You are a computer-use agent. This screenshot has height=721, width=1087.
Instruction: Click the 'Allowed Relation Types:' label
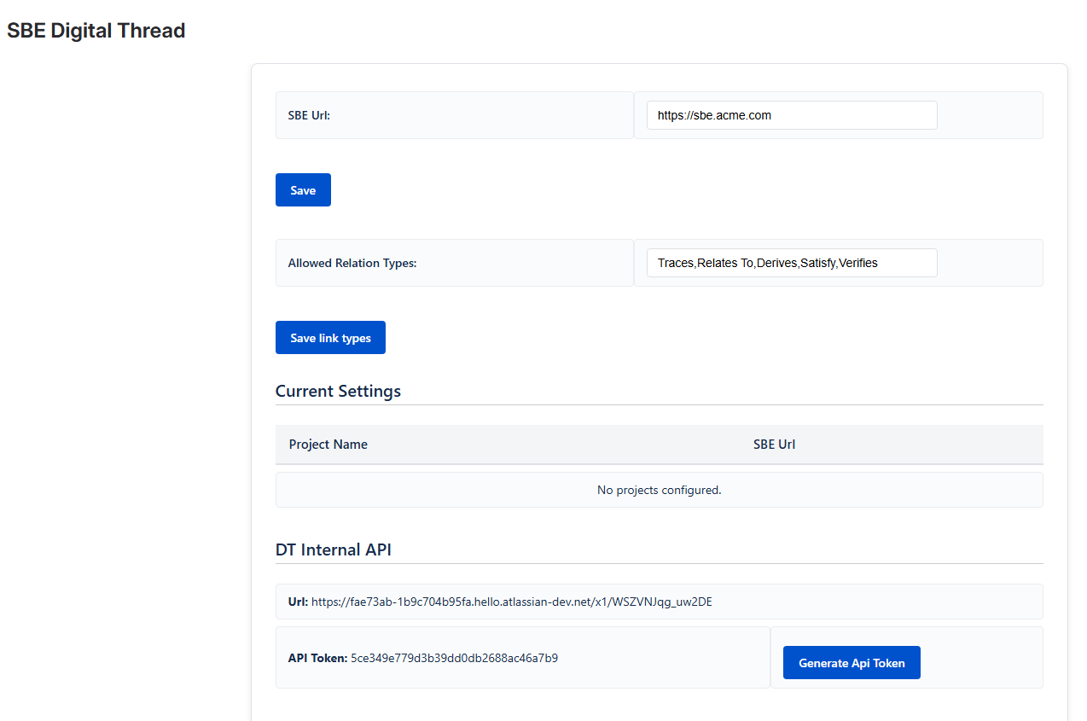pos(352,263)
